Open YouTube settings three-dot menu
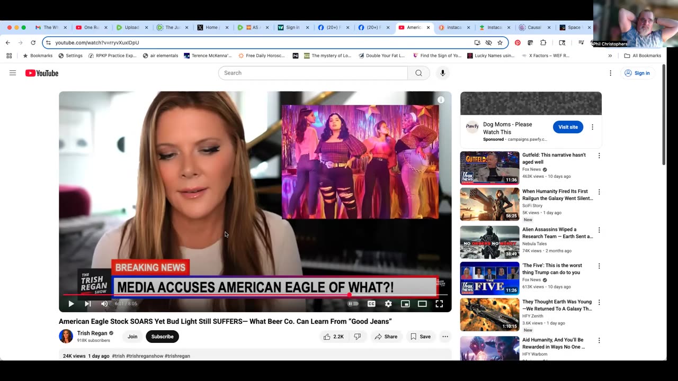 point(610,73)
